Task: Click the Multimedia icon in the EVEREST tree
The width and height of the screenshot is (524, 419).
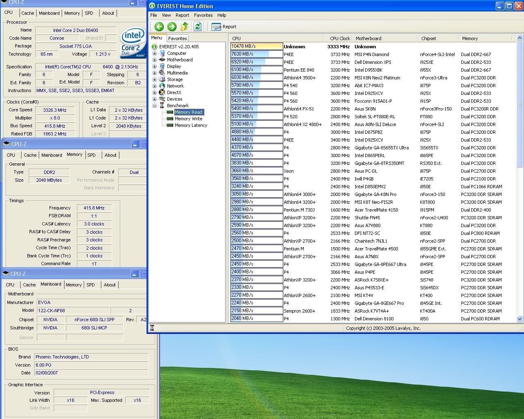Action: pyautogui.click(x=162, y=73)
